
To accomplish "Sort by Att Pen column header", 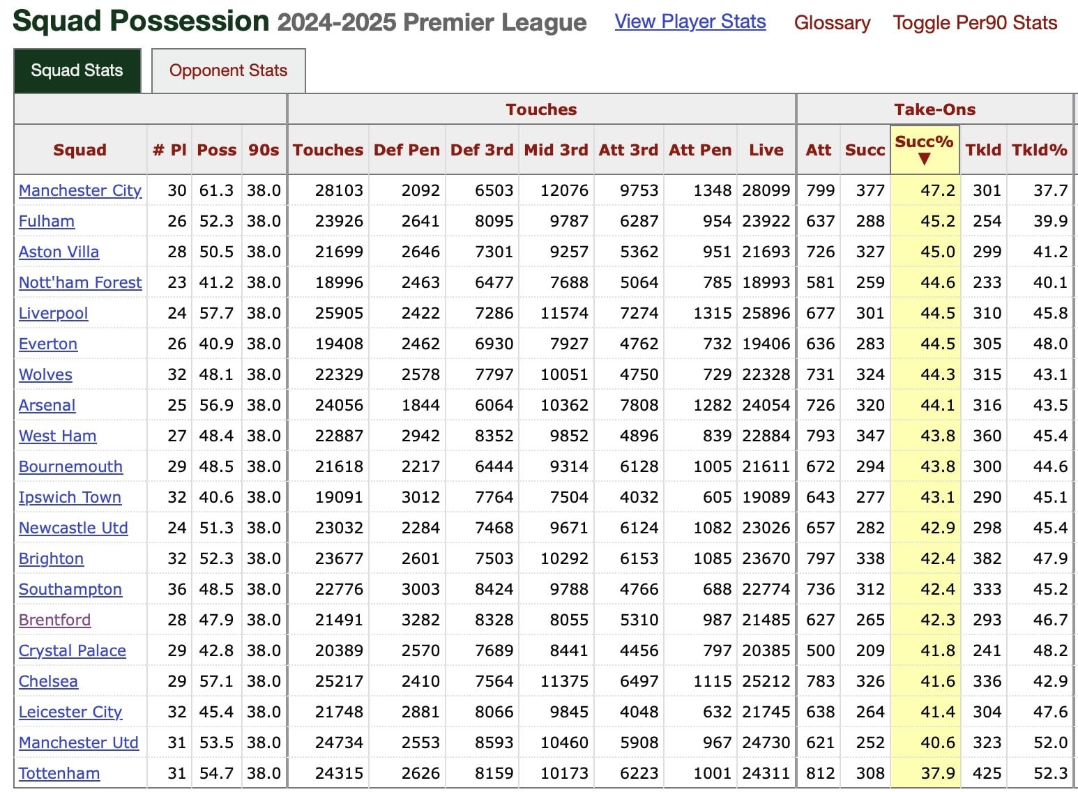I will (x=700, y=150).
